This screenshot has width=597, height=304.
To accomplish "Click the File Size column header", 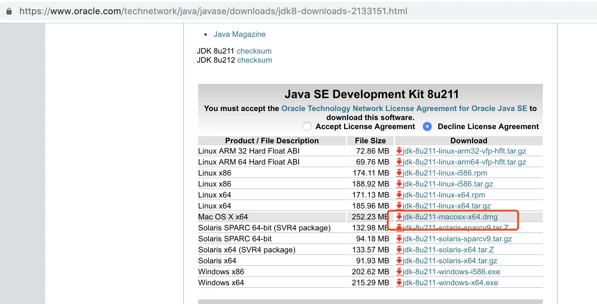I will coord(370,141).
